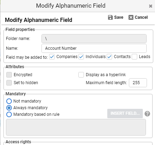Viewport: 155px width, 145px height.
Task: Click the Save button label
Action: [x=119, y=17]
